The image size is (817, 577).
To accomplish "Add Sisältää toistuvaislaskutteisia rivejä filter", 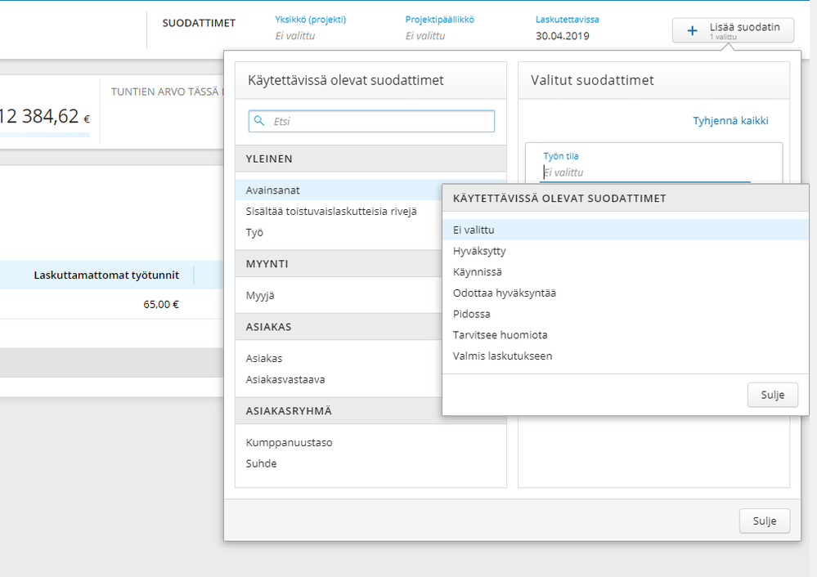I will (339, 212).
